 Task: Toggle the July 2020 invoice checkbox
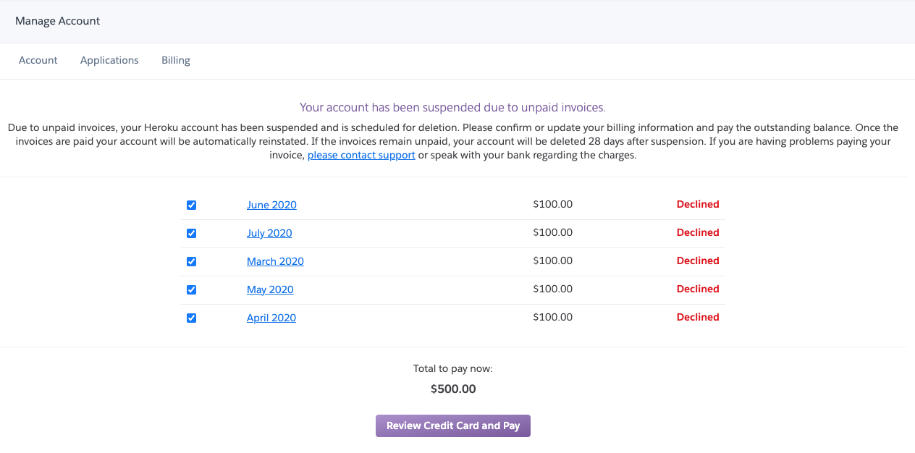[191, 233]
